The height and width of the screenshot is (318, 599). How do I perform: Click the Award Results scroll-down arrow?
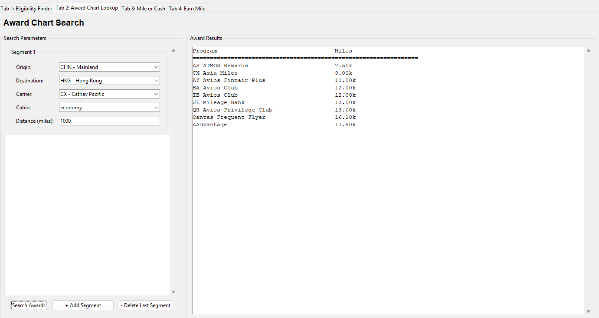pyautogui.click(x=589, y=311)
